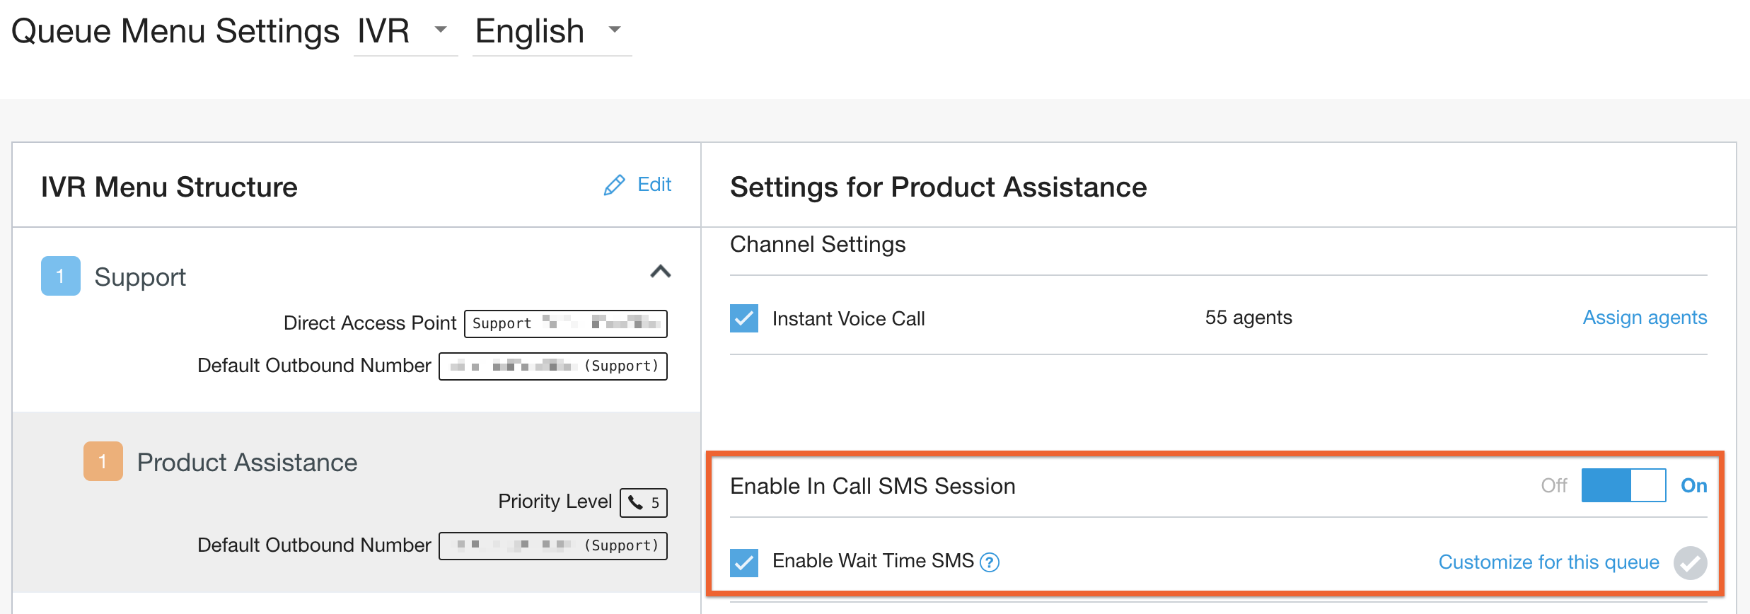Uncheck Enable Wait Time SMS
Viewport: 1750px width, 614px height.
744,563
